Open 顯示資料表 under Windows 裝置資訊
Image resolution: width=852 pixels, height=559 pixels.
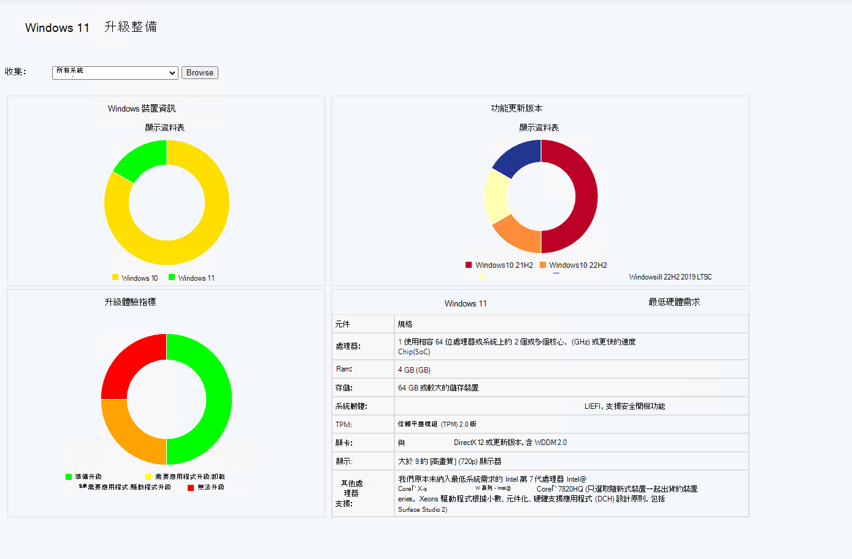point(165,127)
